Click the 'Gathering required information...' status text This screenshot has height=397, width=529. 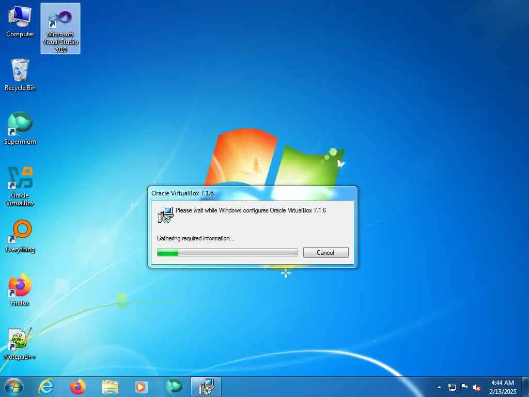coord(195,238)
